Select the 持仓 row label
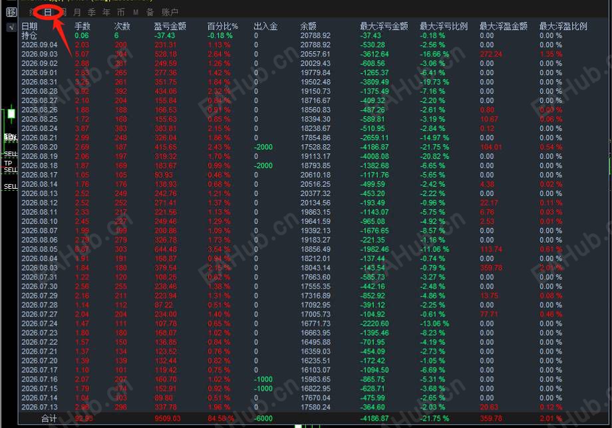This screenshot has width=612, height=428. pos(29,35)
